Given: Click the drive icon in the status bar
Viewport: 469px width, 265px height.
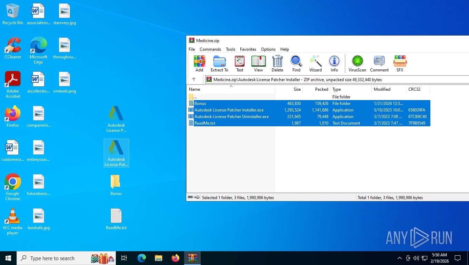Looking at the screenshot, I should click(190, 197).
